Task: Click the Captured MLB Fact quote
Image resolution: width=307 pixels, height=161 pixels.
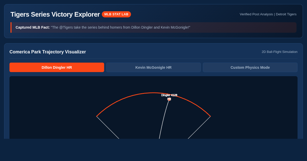Action: point(153,27)
